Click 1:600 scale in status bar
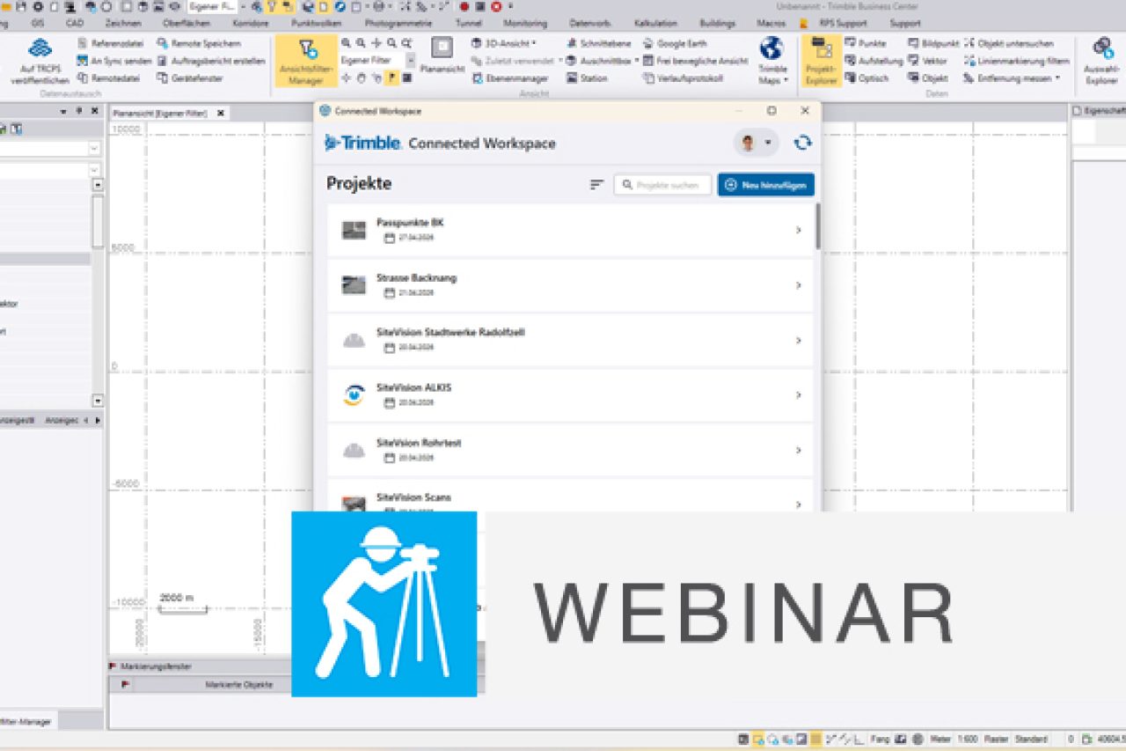Image resolution: width=1126 pixels, height=751 pixels. [967, 739]
